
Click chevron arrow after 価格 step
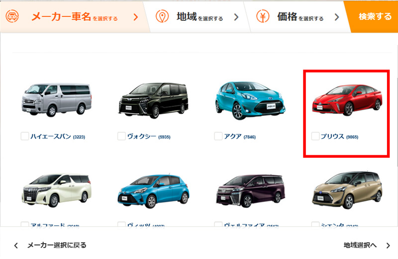pyautogui.click(x=337, y=17)
